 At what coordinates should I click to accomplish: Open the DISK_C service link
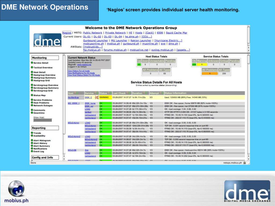pyautogui.click(x=88, y=97)
